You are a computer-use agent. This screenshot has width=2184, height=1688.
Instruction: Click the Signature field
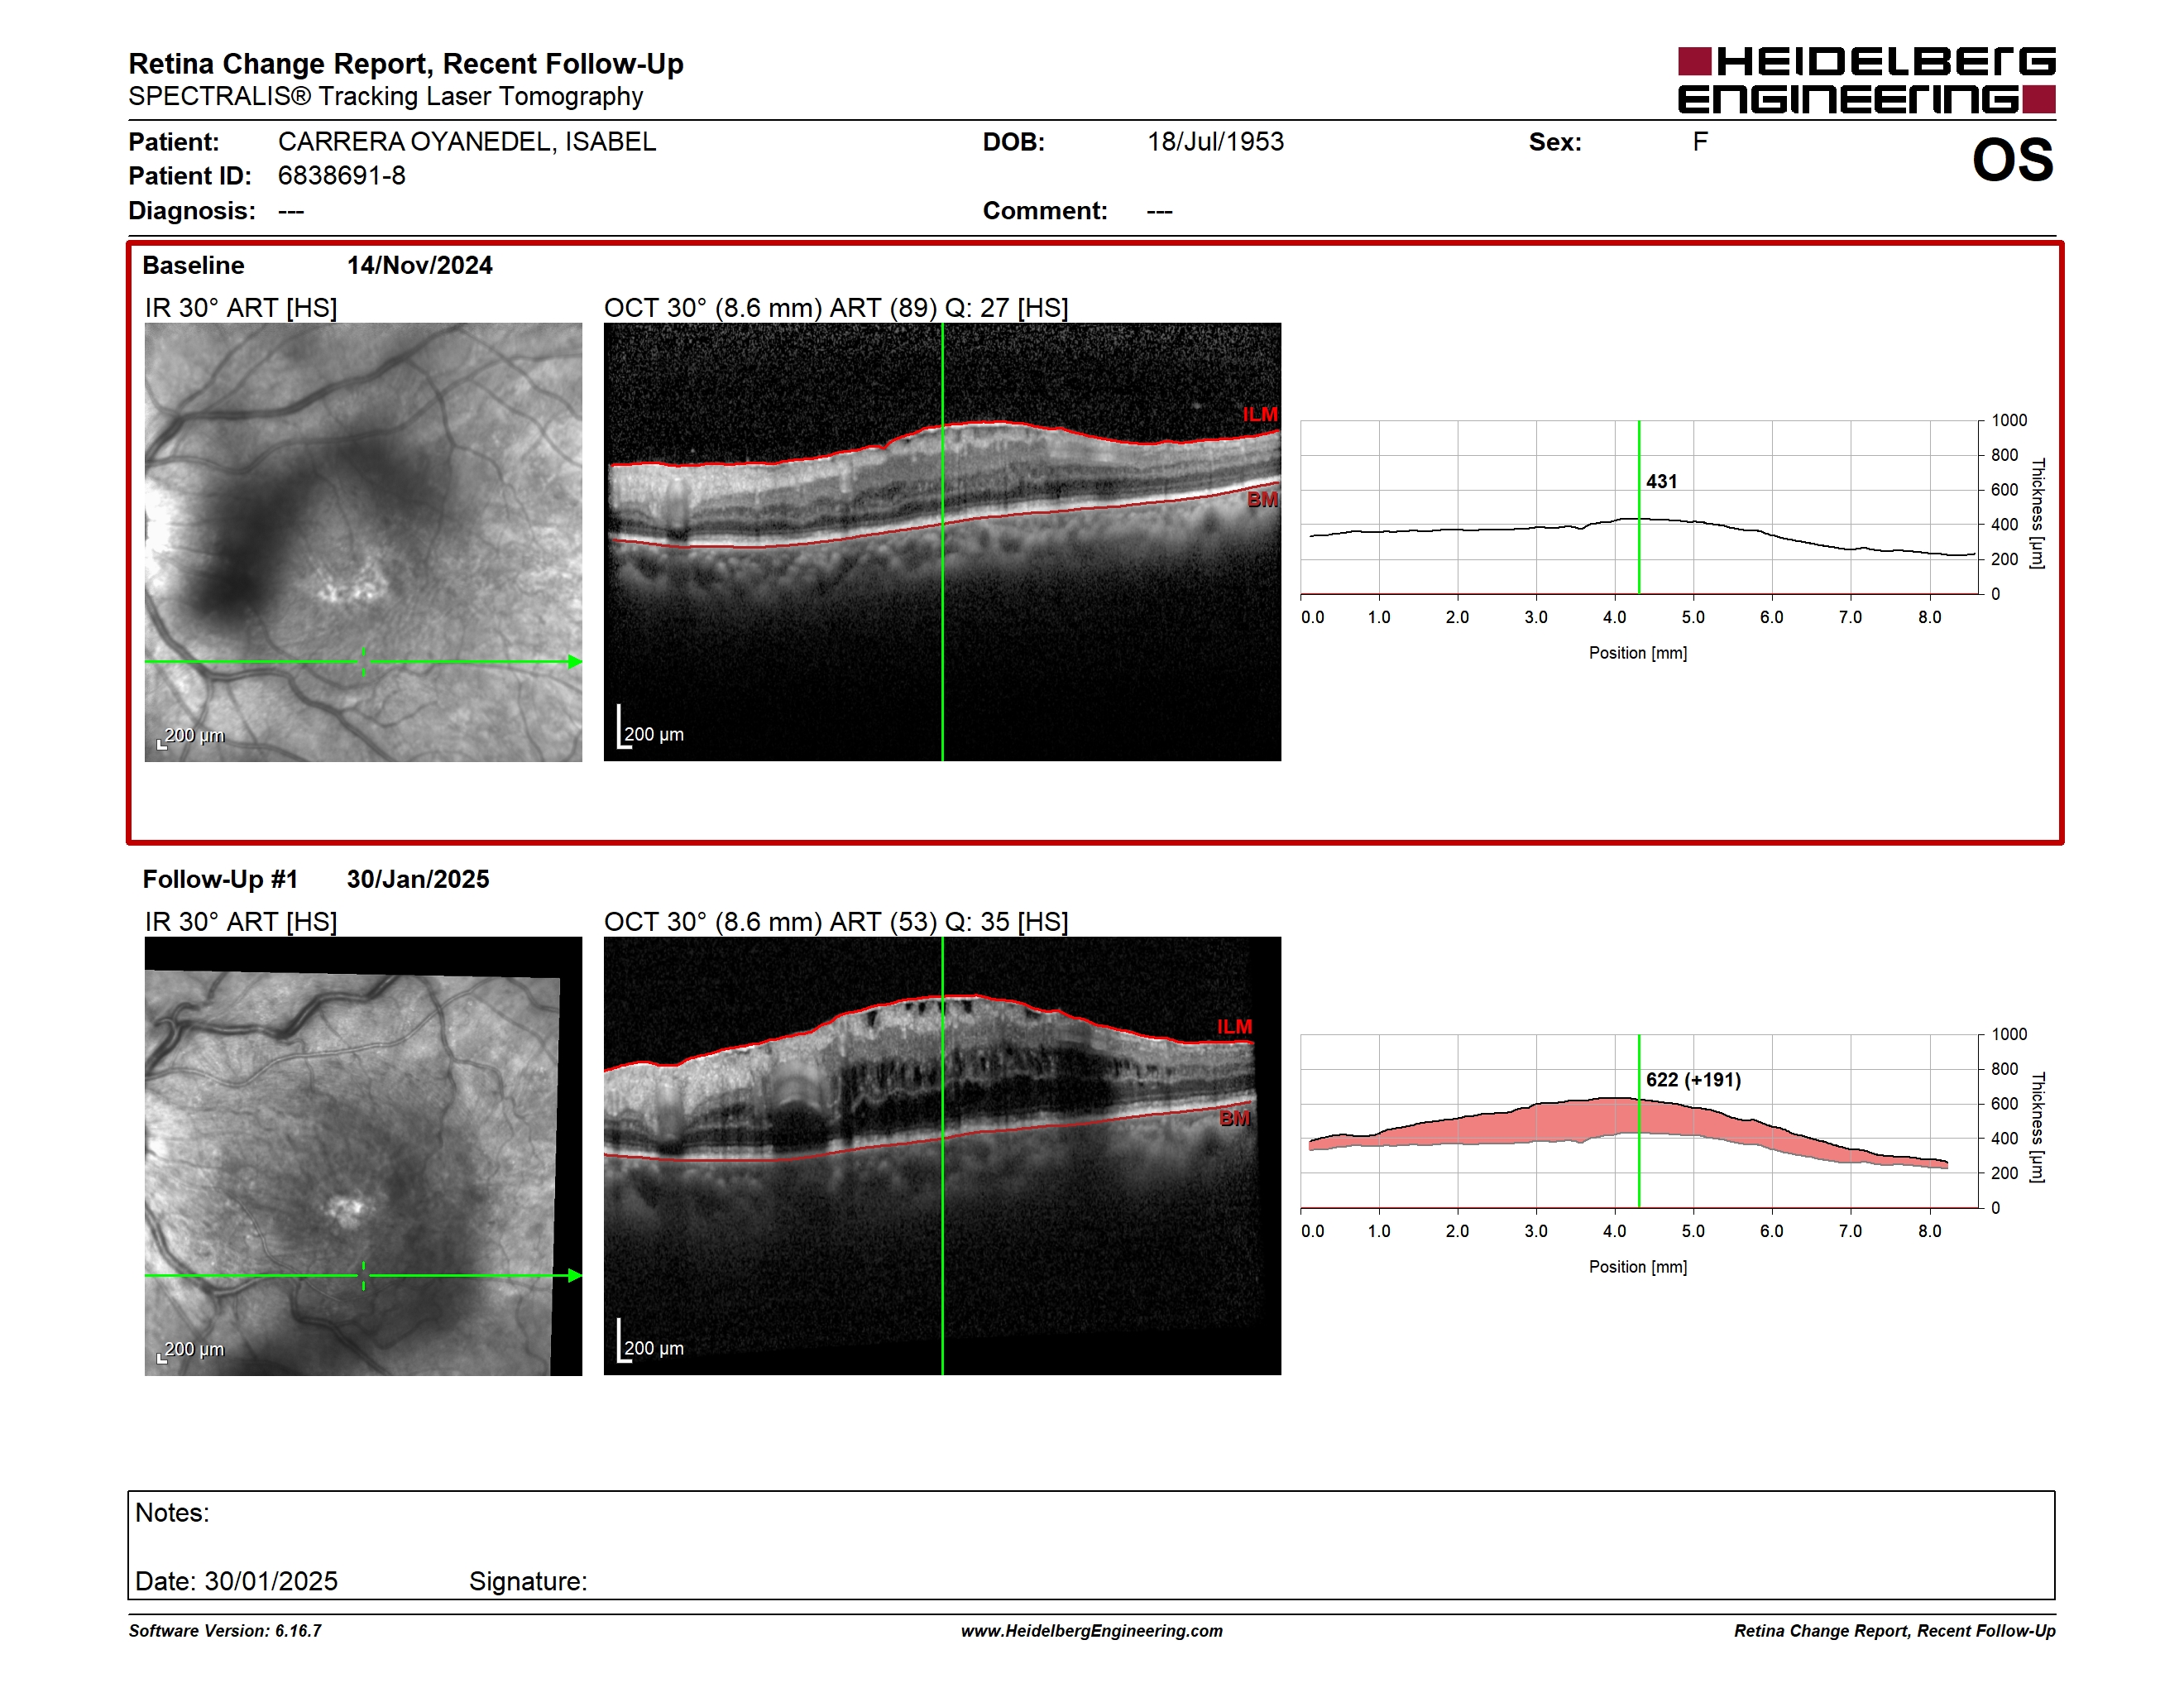(528, 1581)
